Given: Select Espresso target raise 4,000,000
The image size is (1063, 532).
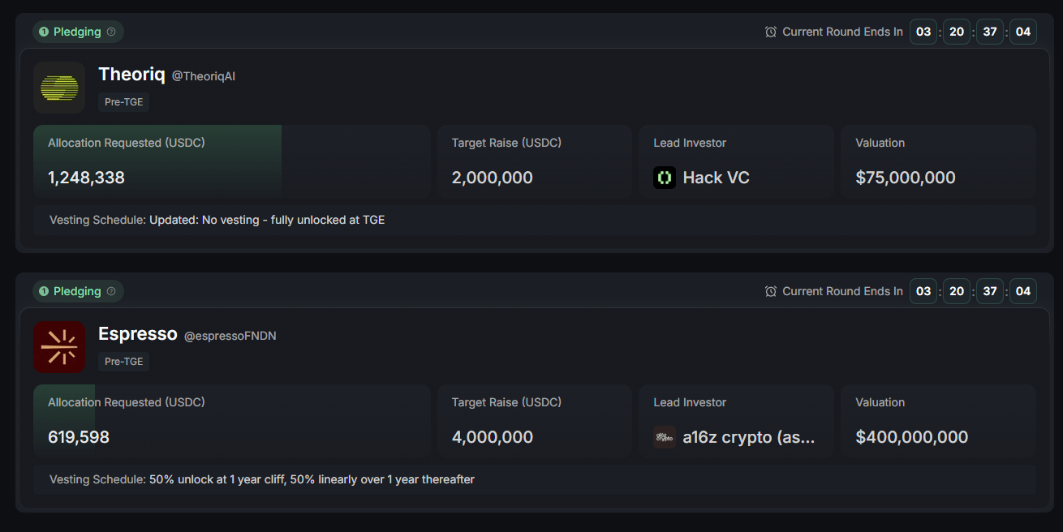Looking at the screenshot, I should click(x=493, y=437).
